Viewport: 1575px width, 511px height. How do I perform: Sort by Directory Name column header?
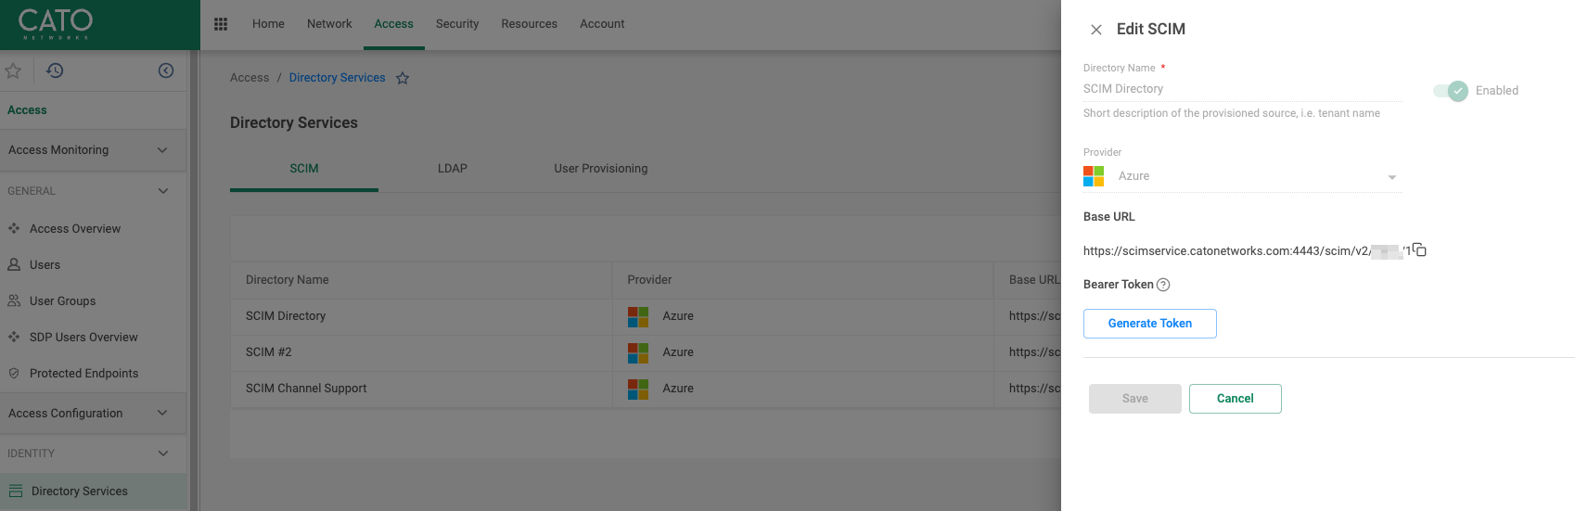[288, 280]
